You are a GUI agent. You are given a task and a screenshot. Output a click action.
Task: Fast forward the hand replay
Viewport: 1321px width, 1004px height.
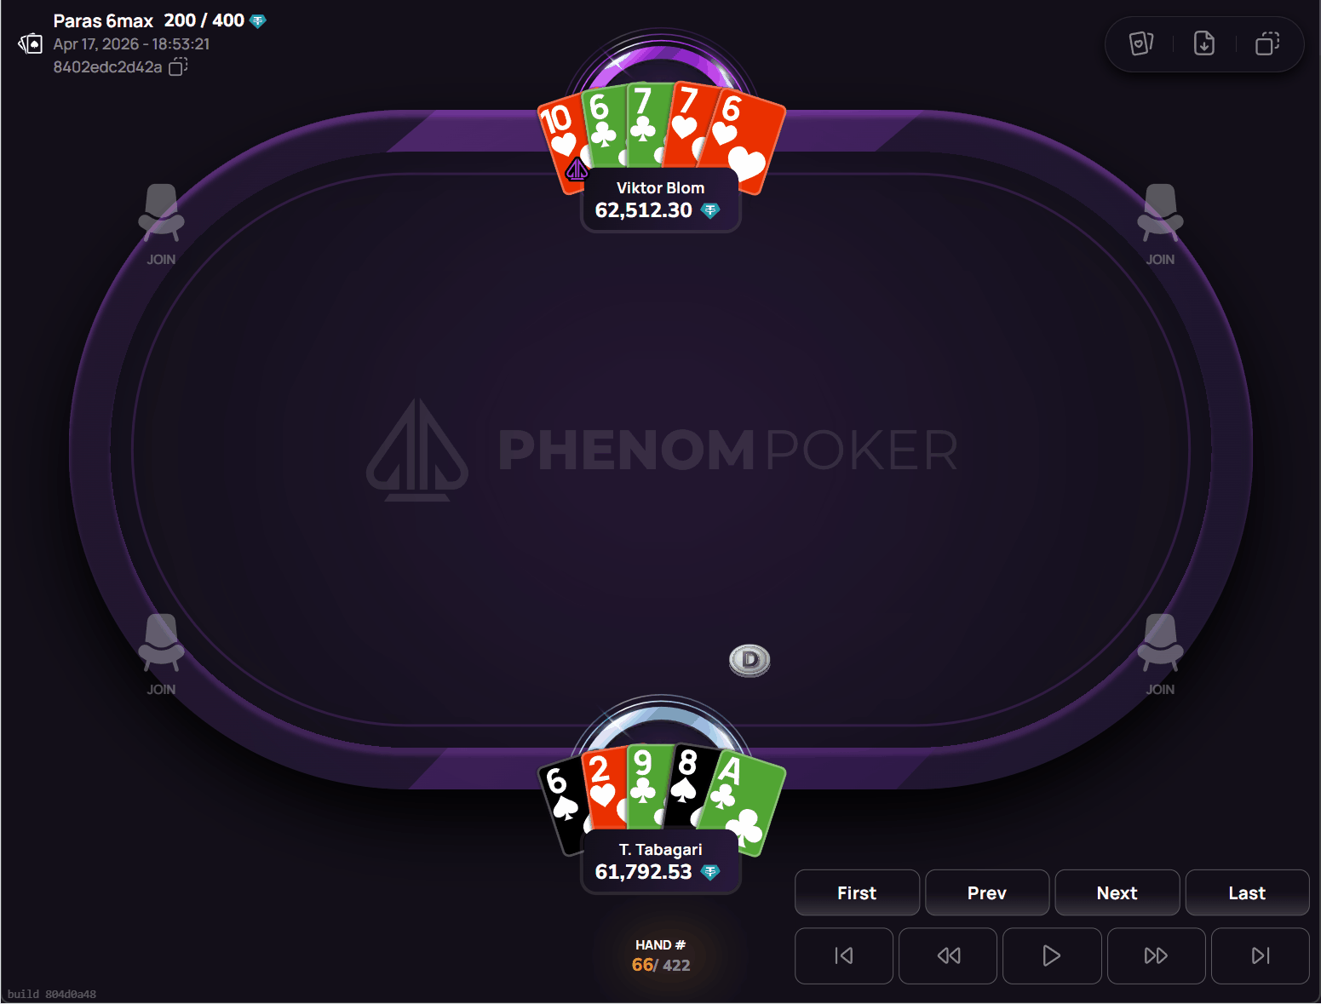point(1156,955)
